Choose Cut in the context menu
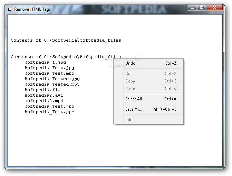 (148, 74)
